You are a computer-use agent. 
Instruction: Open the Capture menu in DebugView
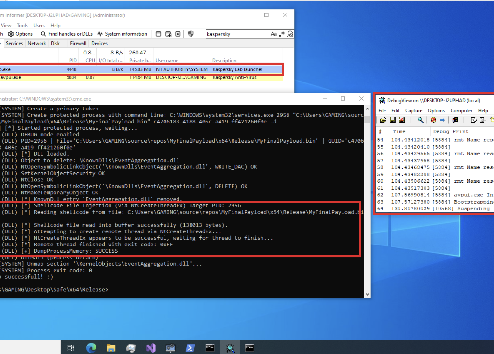[x=413, y=110]
